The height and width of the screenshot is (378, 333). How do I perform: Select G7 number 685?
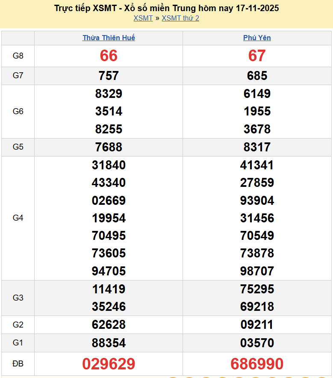[257, 76]
